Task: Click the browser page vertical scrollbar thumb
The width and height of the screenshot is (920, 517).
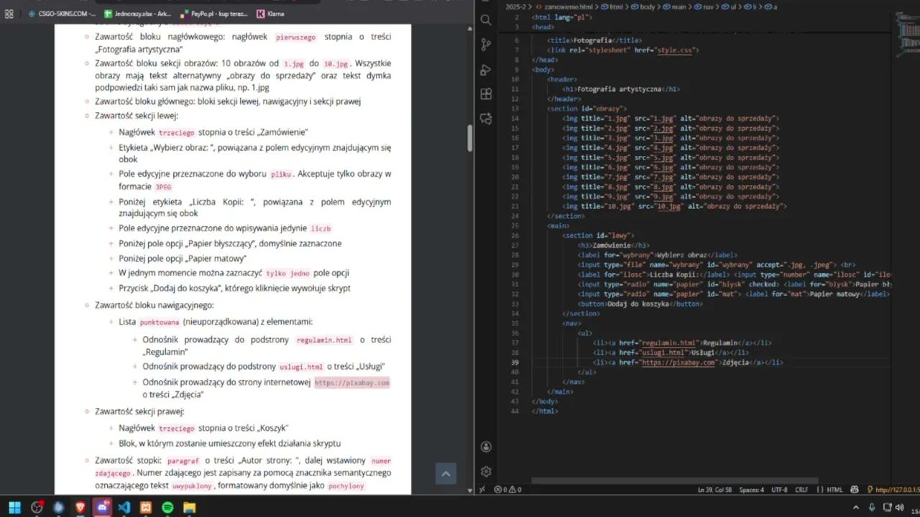Action: pos(470,137)
